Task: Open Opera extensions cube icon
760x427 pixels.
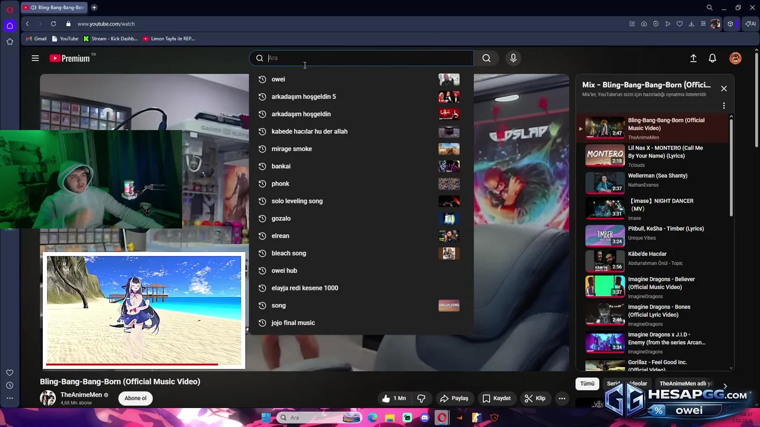Action: pos(730,24)
